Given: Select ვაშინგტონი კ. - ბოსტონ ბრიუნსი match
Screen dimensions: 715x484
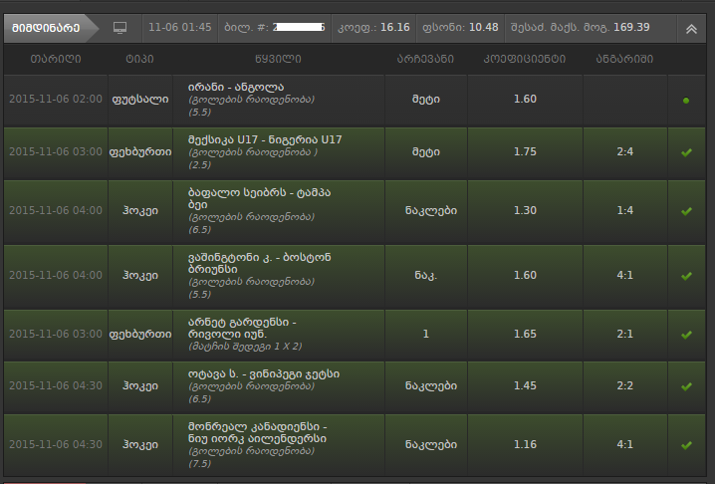Looking at the screenshot, I should [x=260, y=263].
